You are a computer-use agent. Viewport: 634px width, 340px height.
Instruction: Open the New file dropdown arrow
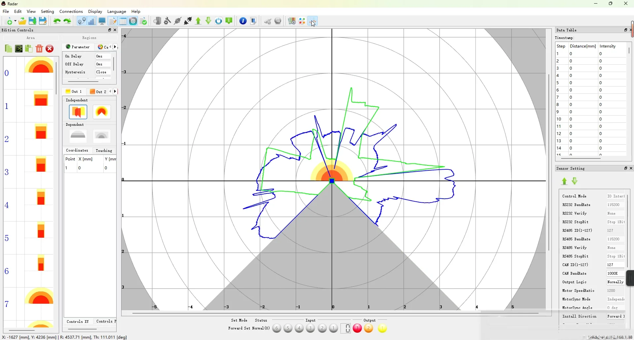(15, 22)
